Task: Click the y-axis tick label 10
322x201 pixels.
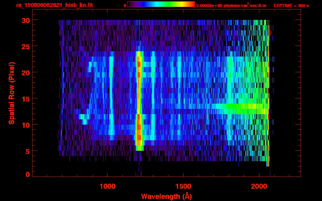Action: (26, 125)
